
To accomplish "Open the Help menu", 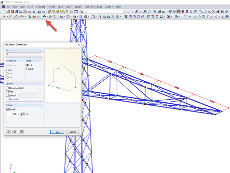I will (118, 7).
